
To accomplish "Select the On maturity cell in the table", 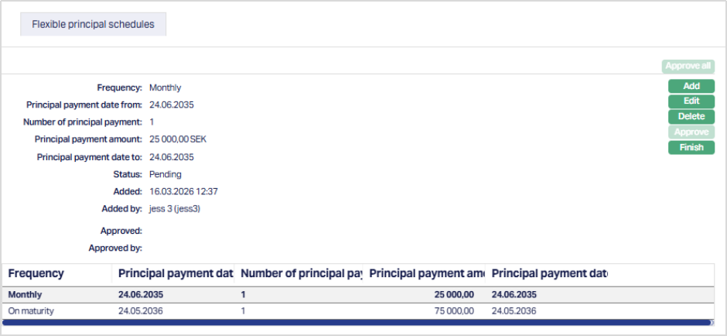I will tap(31, 310).
